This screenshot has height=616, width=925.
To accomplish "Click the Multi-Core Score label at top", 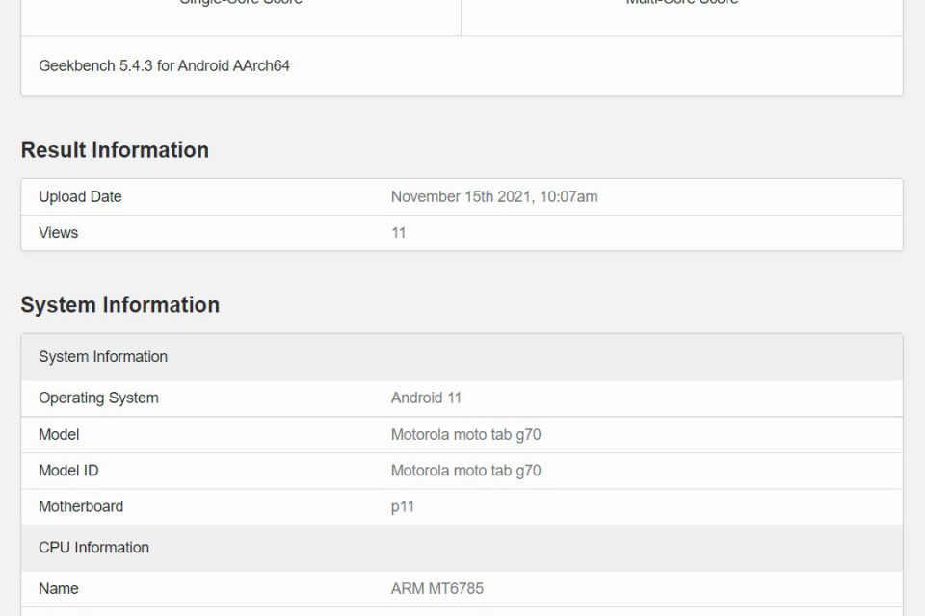I will (681, 3).
